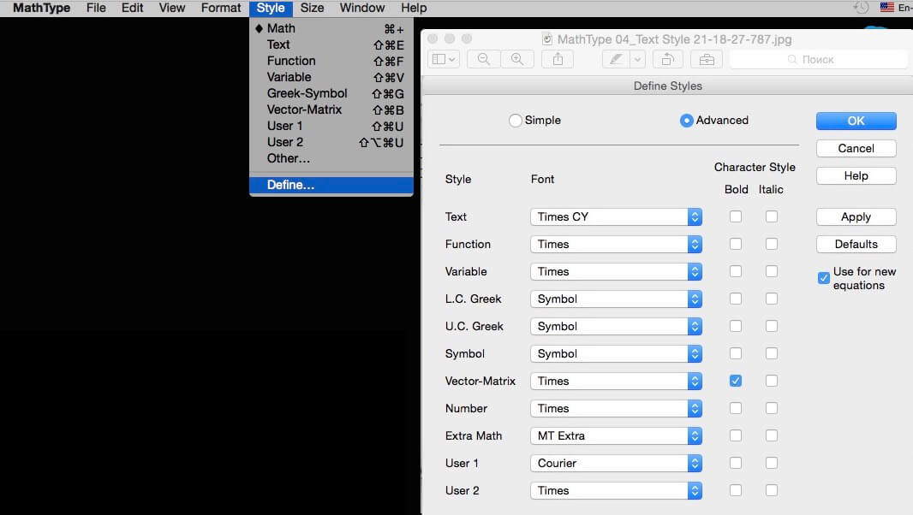This screenshot has height=515, width=913.
Task: Toggle Use for new equations checkbox
Action: (x=823, y=278)
